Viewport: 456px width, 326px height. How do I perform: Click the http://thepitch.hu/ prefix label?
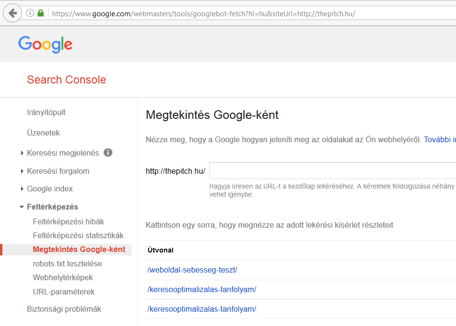pos(175,171)
